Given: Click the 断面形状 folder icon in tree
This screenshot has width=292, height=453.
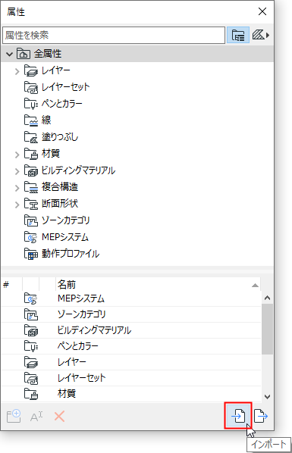Looking at the screenshot, I should click(x=31, y=204).
